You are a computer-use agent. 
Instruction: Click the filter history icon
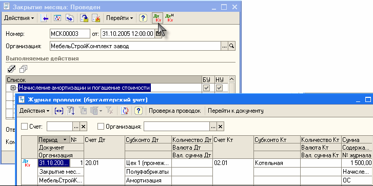pos(94,111)
